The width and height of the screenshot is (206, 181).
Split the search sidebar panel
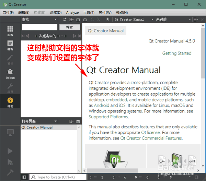[71, 20]
